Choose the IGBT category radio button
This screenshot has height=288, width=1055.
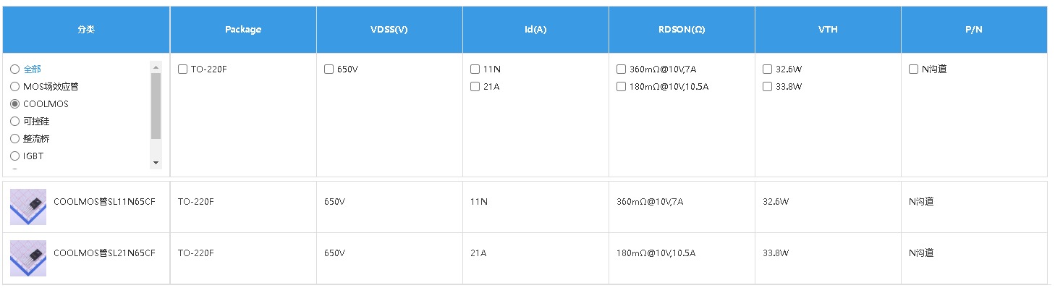coord(14,156)
